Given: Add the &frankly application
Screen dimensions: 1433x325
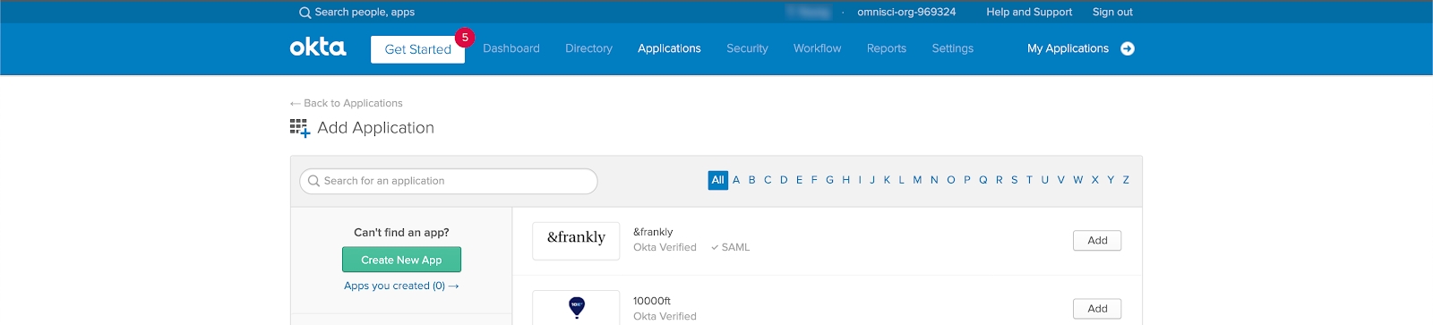Looking at the screenshot, I should click(x=1097, y=240).
